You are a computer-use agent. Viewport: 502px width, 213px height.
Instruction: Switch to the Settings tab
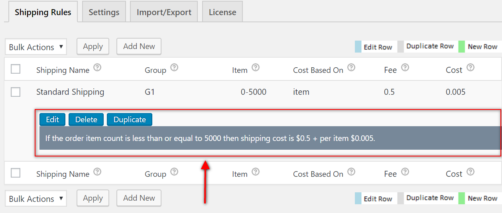coord(104,12)
